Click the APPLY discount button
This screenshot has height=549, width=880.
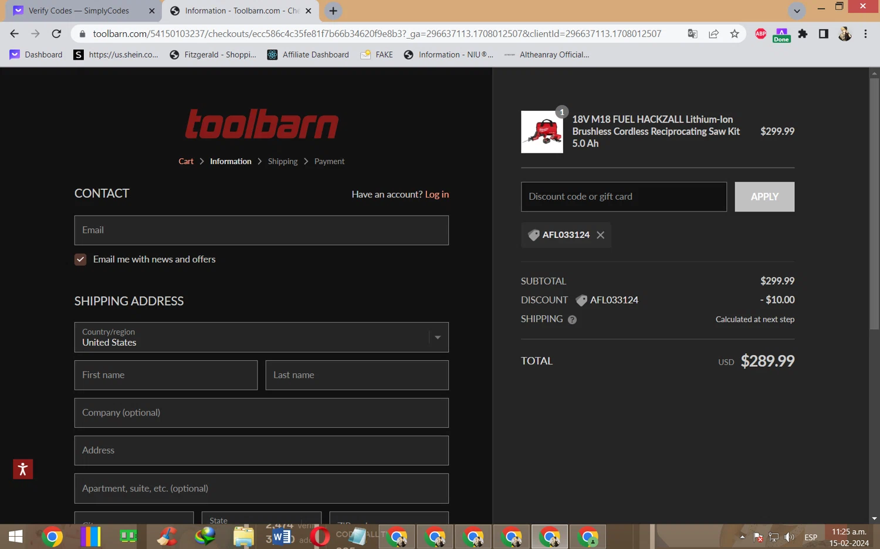[764, 197]
